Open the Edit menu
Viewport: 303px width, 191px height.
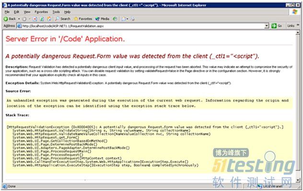click(16, 12)
